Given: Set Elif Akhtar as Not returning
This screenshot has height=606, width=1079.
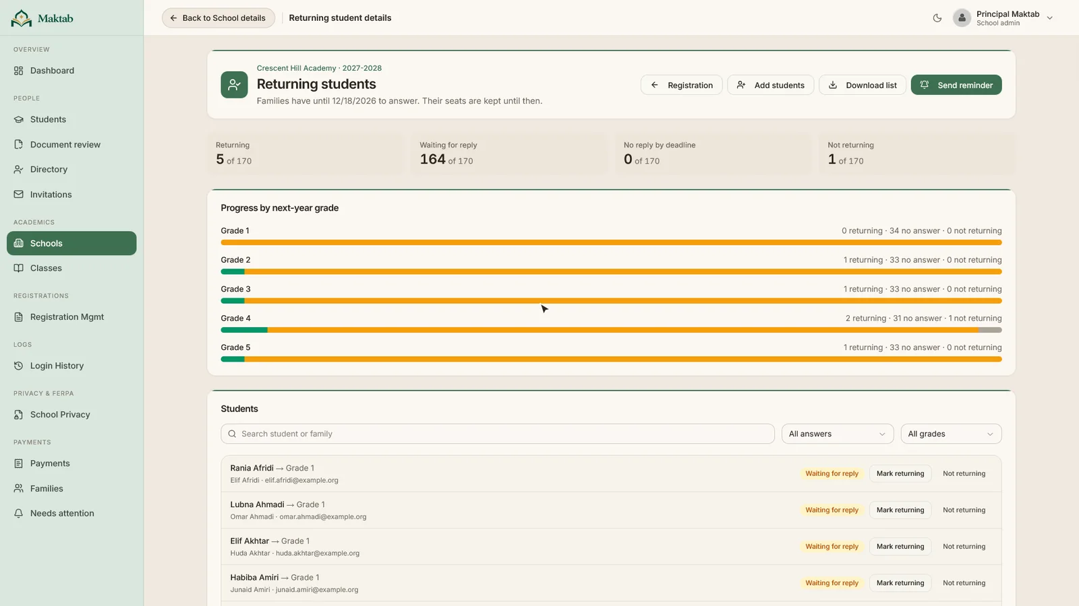Looking at the screenshot, I should click(964, 547).
